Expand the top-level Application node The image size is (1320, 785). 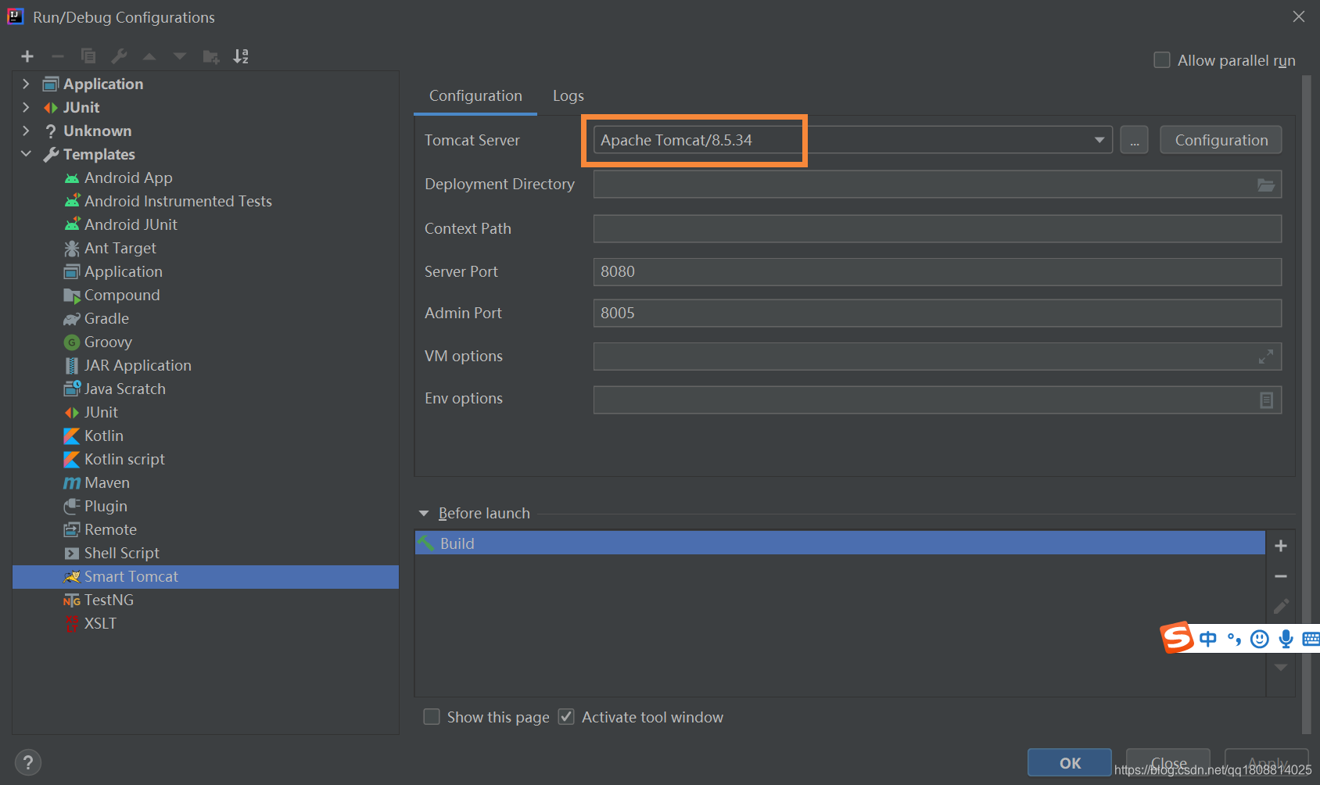point(26,84)
